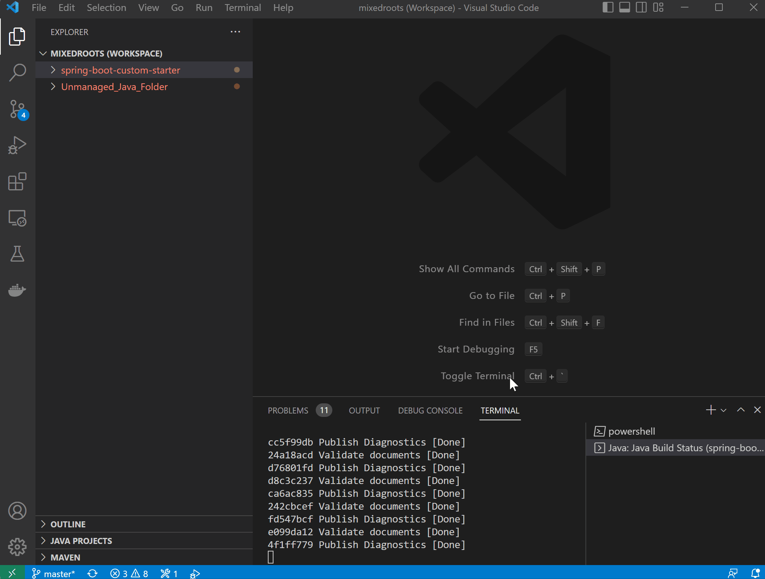
Task: Select the powershell terminal entry
Action: (x=631, y=431)
